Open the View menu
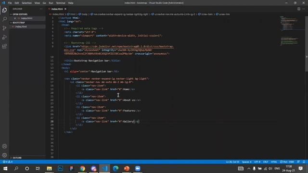This screenshot has height=173, width=308. pos(37,3)
